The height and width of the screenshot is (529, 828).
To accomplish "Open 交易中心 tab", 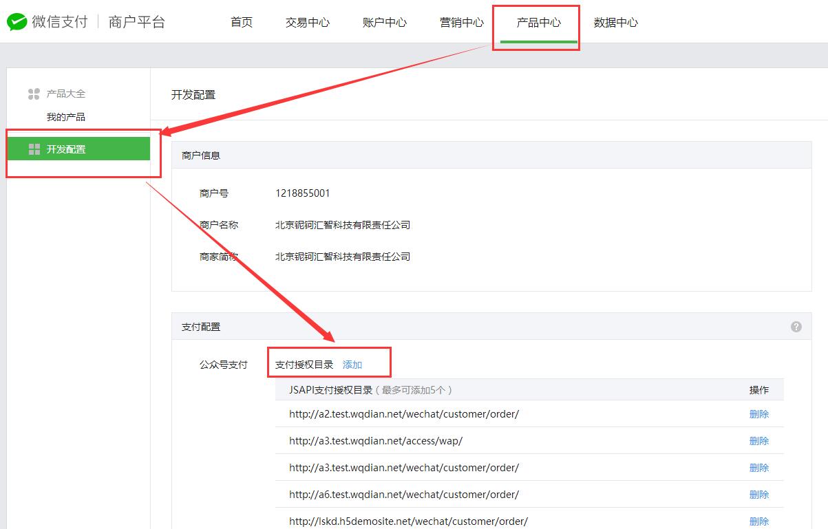I will [308, 22].
